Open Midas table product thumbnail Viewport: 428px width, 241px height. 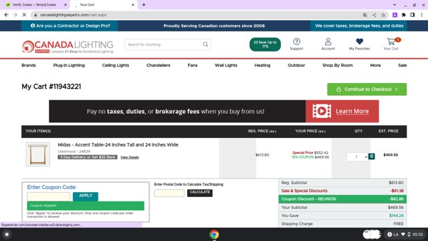coord(37,154)
